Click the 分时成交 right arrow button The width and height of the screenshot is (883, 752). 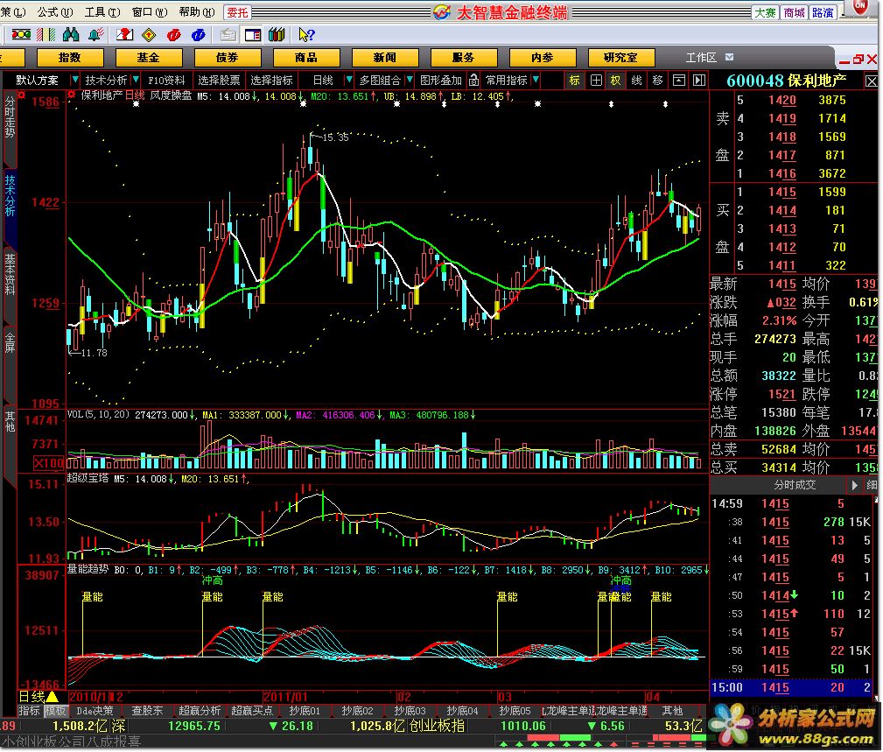click(854, 485)
